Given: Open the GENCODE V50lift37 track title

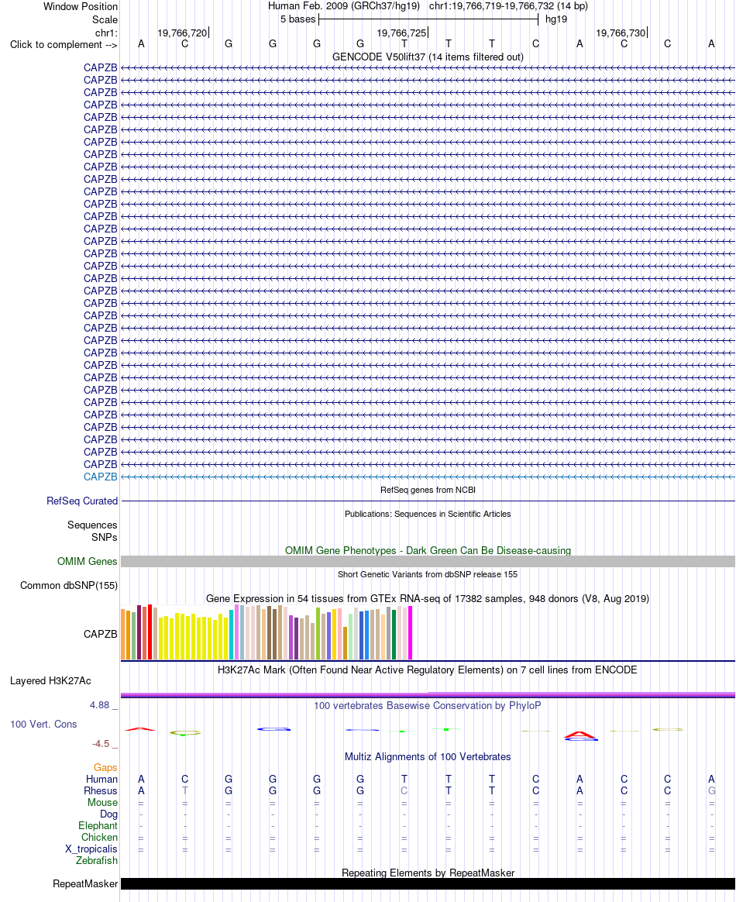Looking at the screenshot, I should tap(428, 57).
